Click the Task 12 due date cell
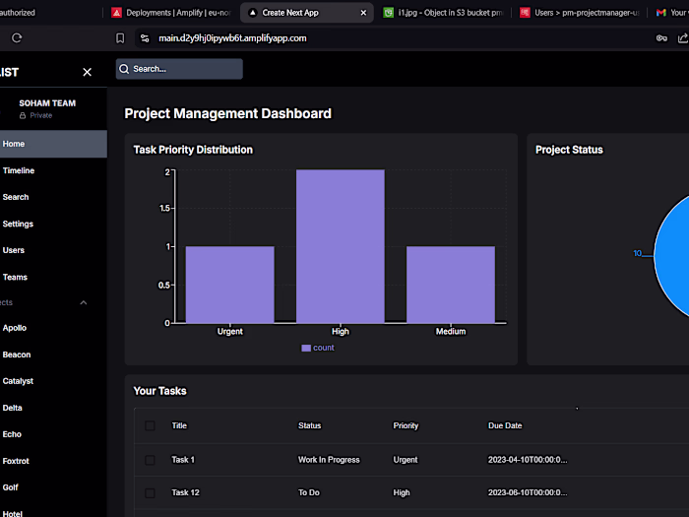The image size is (689, 517). 528,492
